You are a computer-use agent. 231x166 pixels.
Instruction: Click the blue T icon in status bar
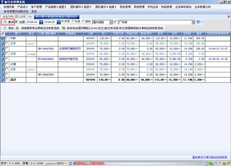pos(220,164)
